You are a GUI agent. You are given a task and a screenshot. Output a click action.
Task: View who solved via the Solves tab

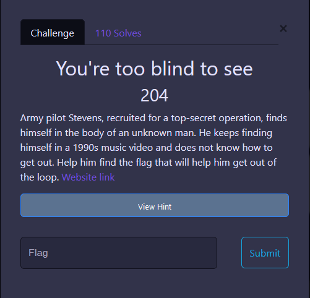[x=118, y=33]
